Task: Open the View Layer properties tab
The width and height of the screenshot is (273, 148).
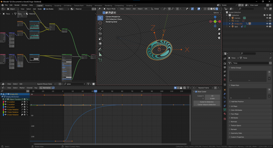Action: [225, 71]
